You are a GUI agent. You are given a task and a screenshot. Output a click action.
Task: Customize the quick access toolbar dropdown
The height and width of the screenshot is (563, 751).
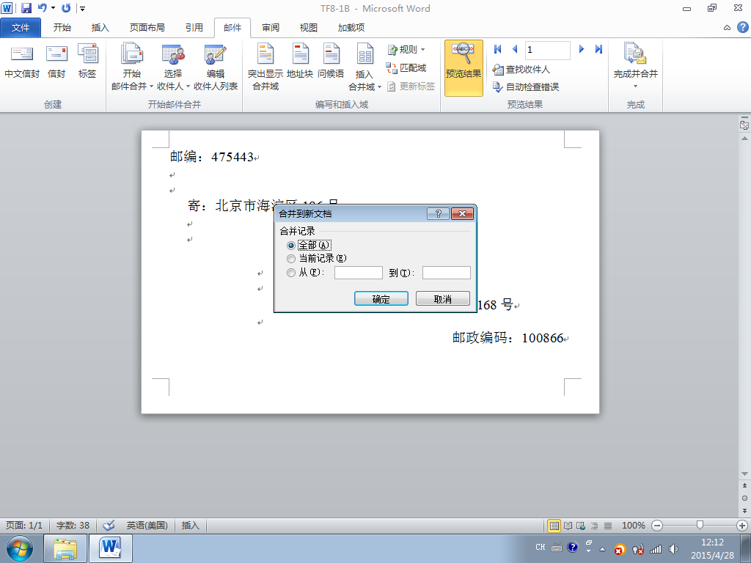(82, 9)
